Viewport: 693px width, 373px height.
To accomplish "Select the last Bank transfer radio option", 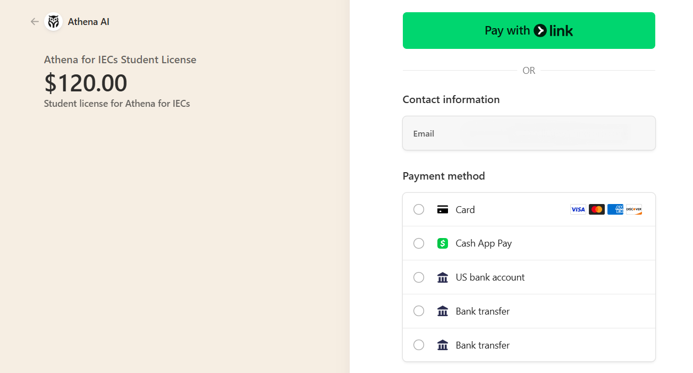I will (419, 345).
